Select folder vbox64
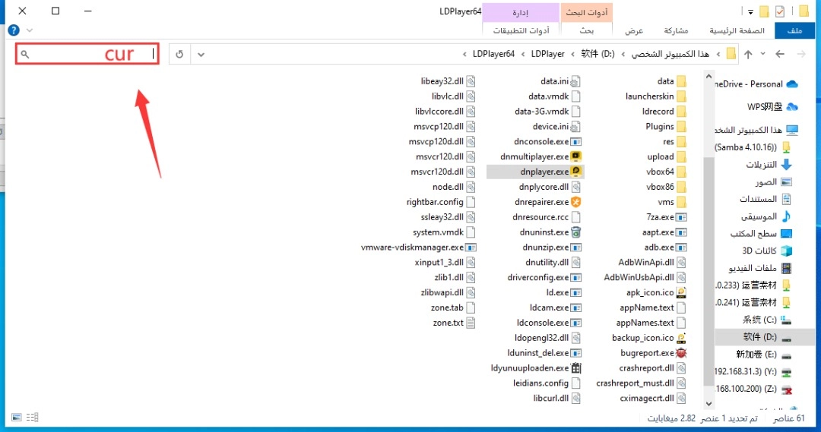Screen dimensions: 821x432 coord(667,172)
